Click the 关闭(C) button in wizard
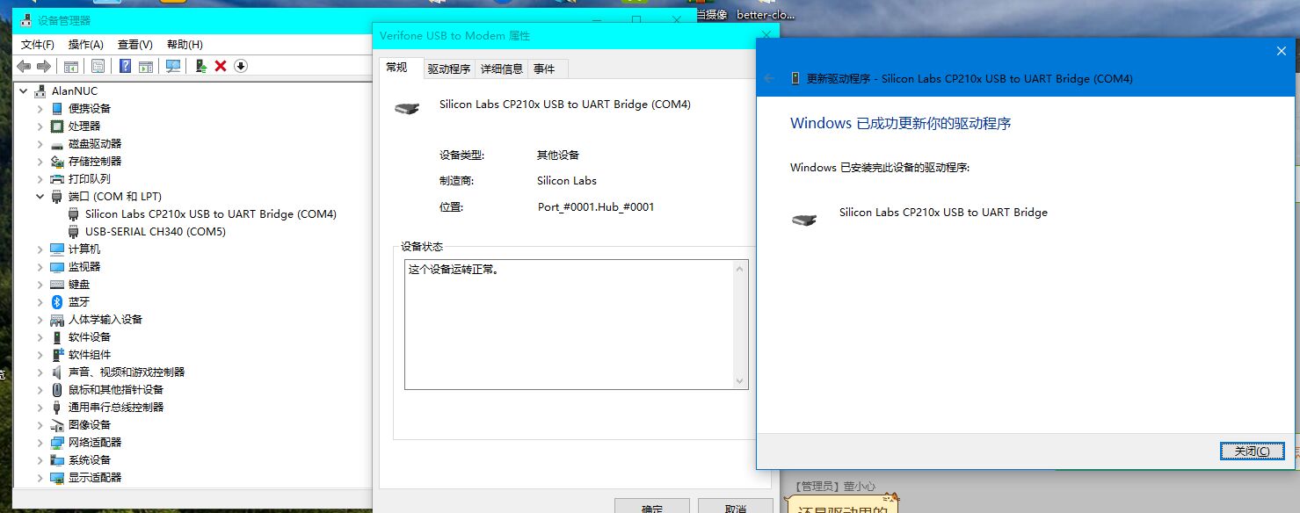Viewport: 1300px width, 513px height. coord(1253,451)
